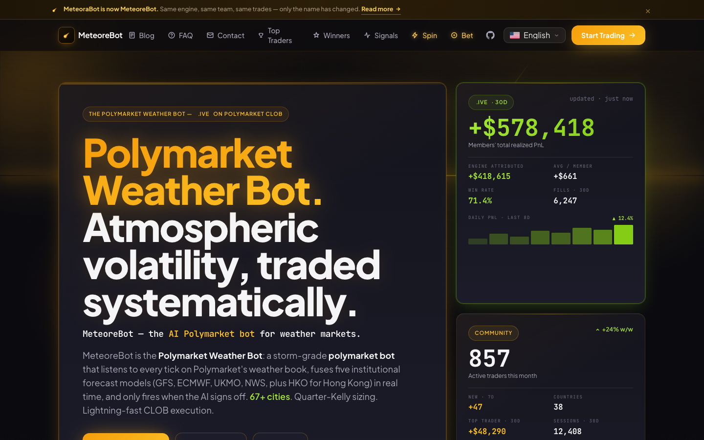Click 'Members' total realized PnL' label
704x440 pixels.
click(506, 145)
